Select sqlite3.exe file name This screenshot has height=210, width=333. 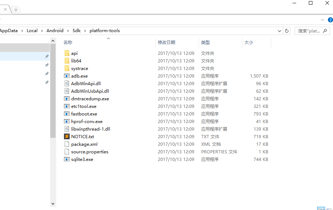[82, 159]
